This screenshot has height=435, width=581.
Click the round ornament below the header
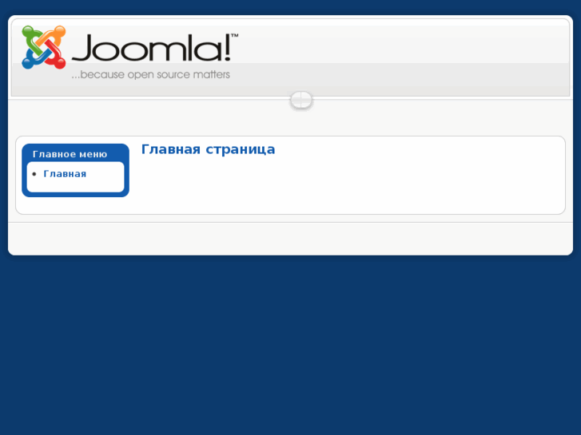(301, 100)
